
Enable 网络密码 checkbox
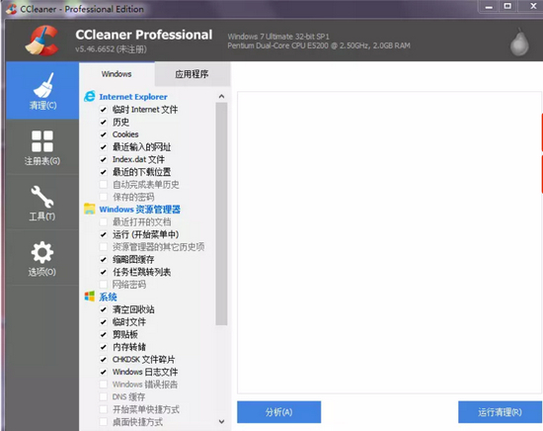click(104, 285)
